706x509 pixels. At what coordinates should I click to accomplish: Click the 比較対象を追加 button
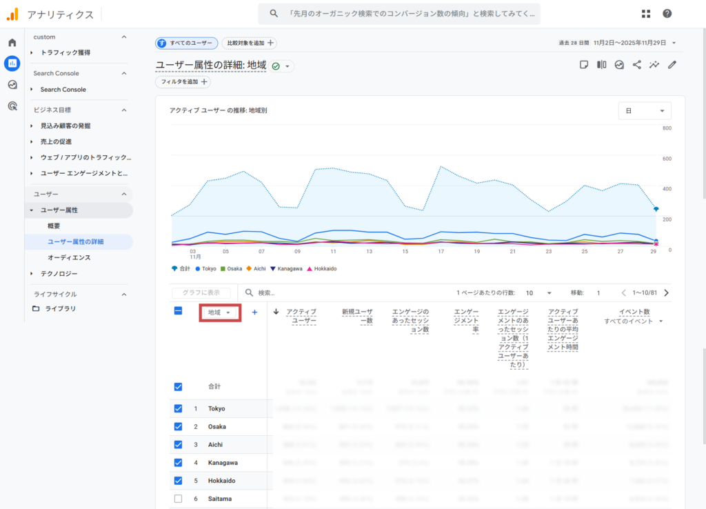pos(250,43)
